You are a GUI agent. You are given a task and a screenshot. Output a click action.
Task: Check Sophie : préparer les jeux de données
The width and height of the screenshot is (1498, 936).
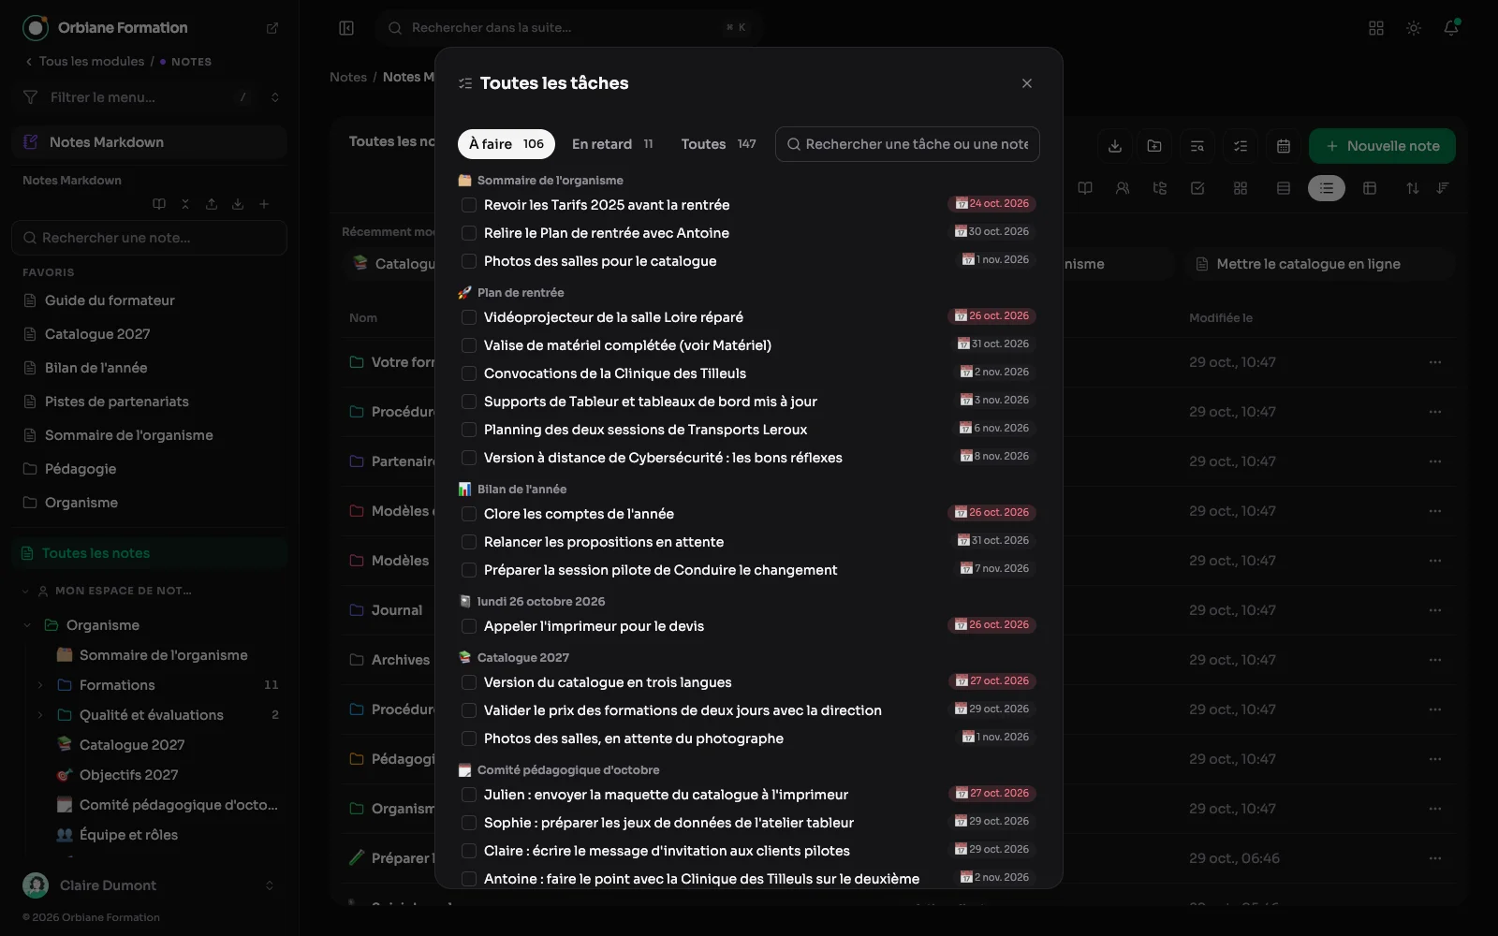coord(469,823)
